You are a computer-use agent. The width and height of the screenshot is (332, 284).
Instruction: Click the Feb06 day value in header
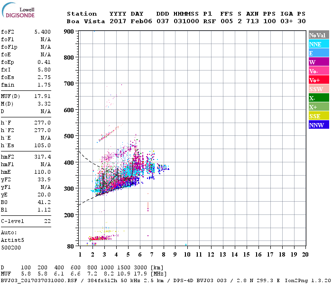point(141,21)
